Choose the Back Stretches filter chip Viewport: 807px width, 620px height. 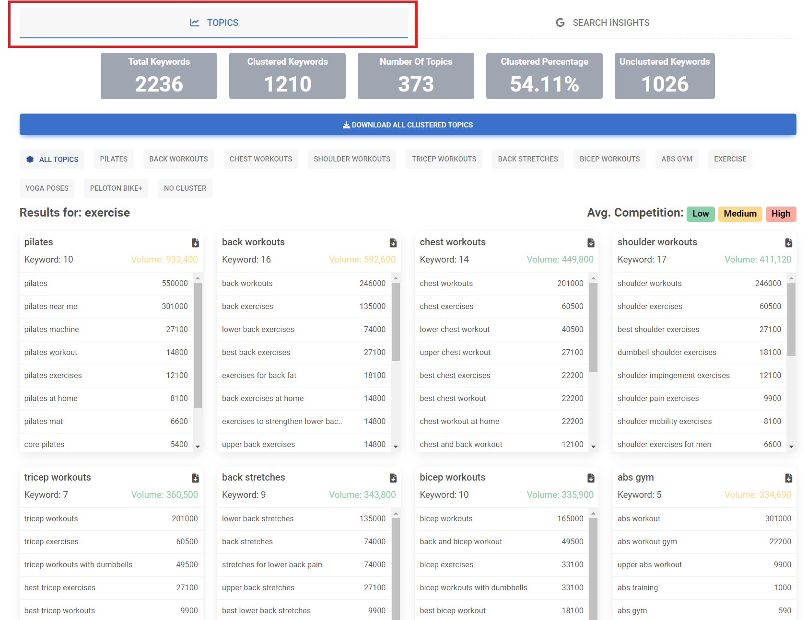[528, 159]
